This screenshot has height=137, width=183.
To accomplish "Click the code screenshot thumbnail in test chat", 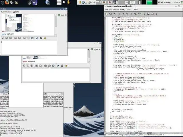I will point(28,23).
